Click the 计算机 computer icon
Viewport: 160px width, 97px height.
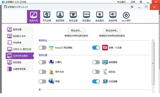pyautogui.click(x=51, y=62)
